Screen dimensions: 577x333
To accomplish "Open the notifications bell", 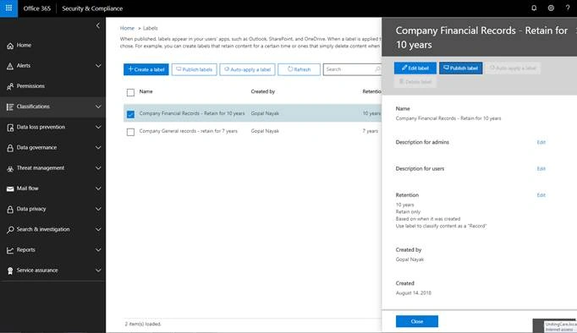I will pyautogui.click(x=534, y=8).
